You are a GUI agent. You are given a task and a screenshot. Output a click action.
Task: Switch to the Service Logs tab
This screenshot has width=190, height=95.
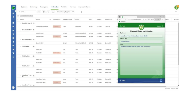pos(34,7)
